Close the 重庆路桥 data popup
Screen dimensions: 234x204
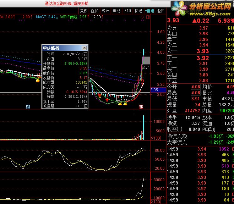click(84, 48)
